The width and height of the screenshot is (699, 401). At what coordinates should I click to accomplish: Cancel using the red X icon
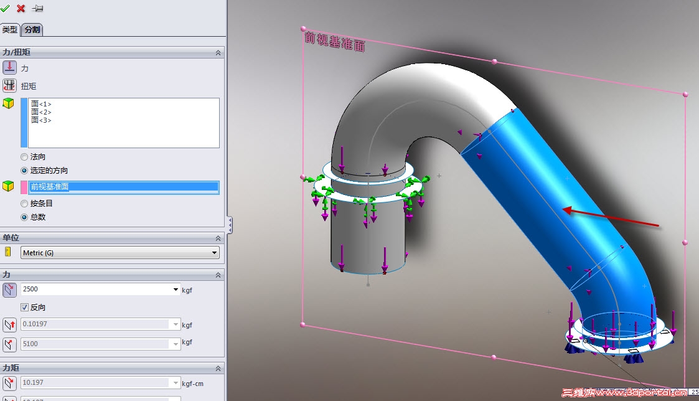point(21,8)
